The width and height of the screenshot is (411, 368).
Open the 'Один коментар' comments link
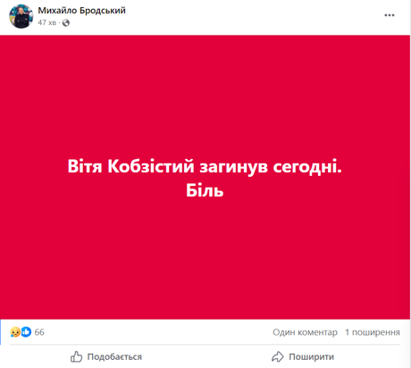[x=305, y=332]
